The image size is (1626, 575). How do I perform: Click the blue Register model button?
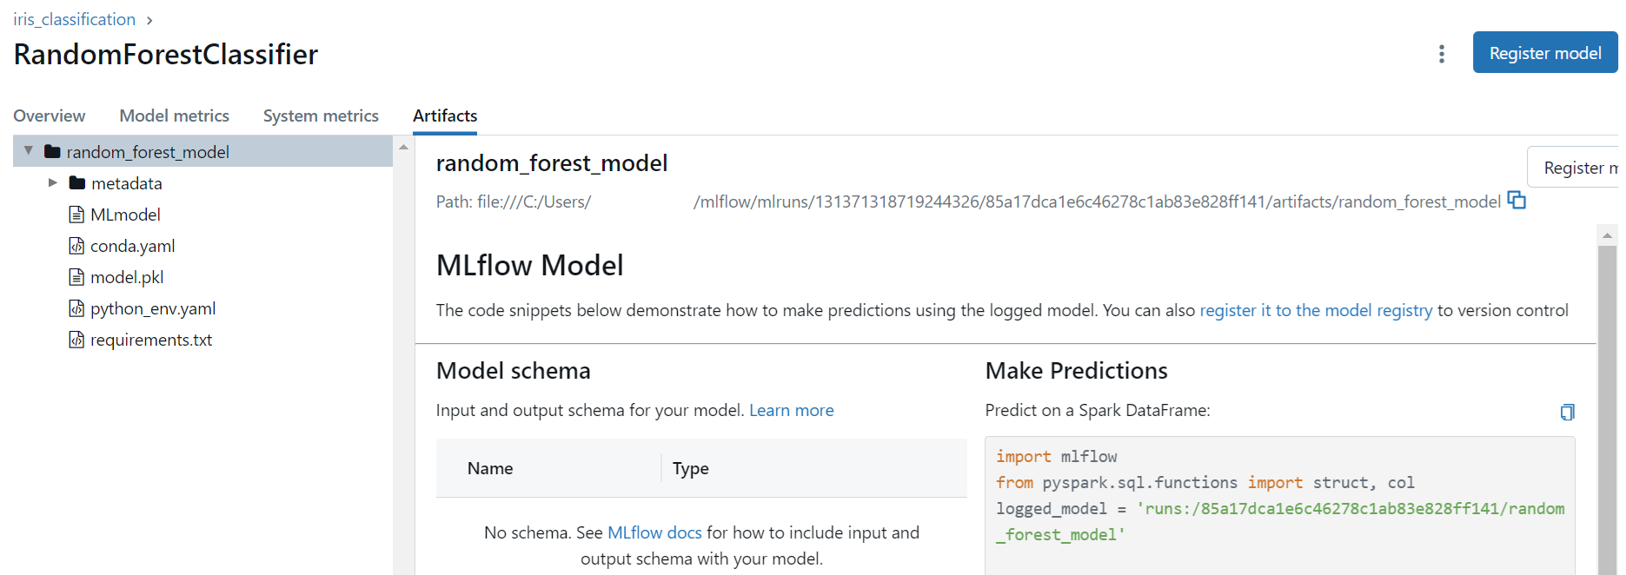point(1545,53)
